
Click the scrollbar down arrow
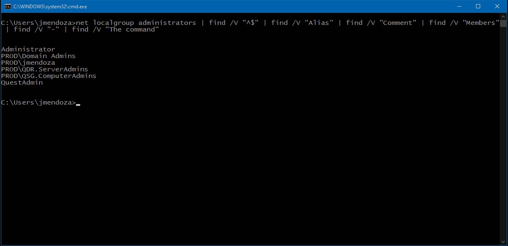[x=503, y=242]
